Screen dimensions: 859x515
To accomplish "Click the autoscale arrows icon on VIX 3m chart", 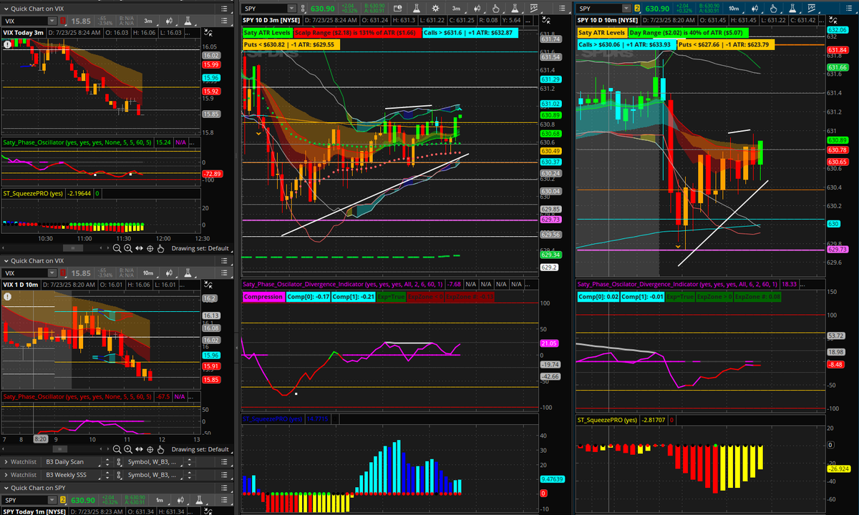I will [210, 32].
